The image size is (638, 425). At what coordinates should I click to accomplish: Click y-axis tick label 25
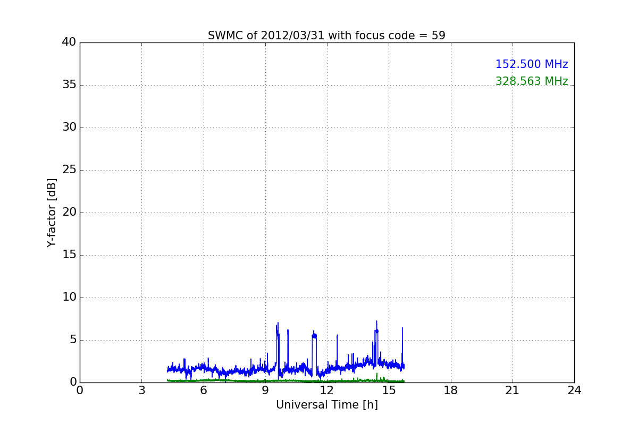(x=69, y=170)
